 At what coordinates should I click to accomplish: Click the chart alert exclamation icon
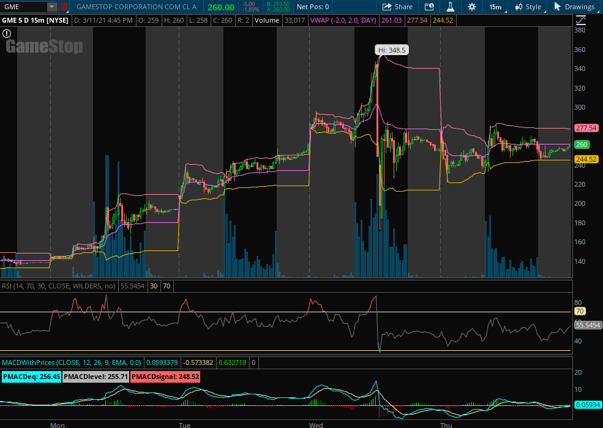click(x=7, y=34)
